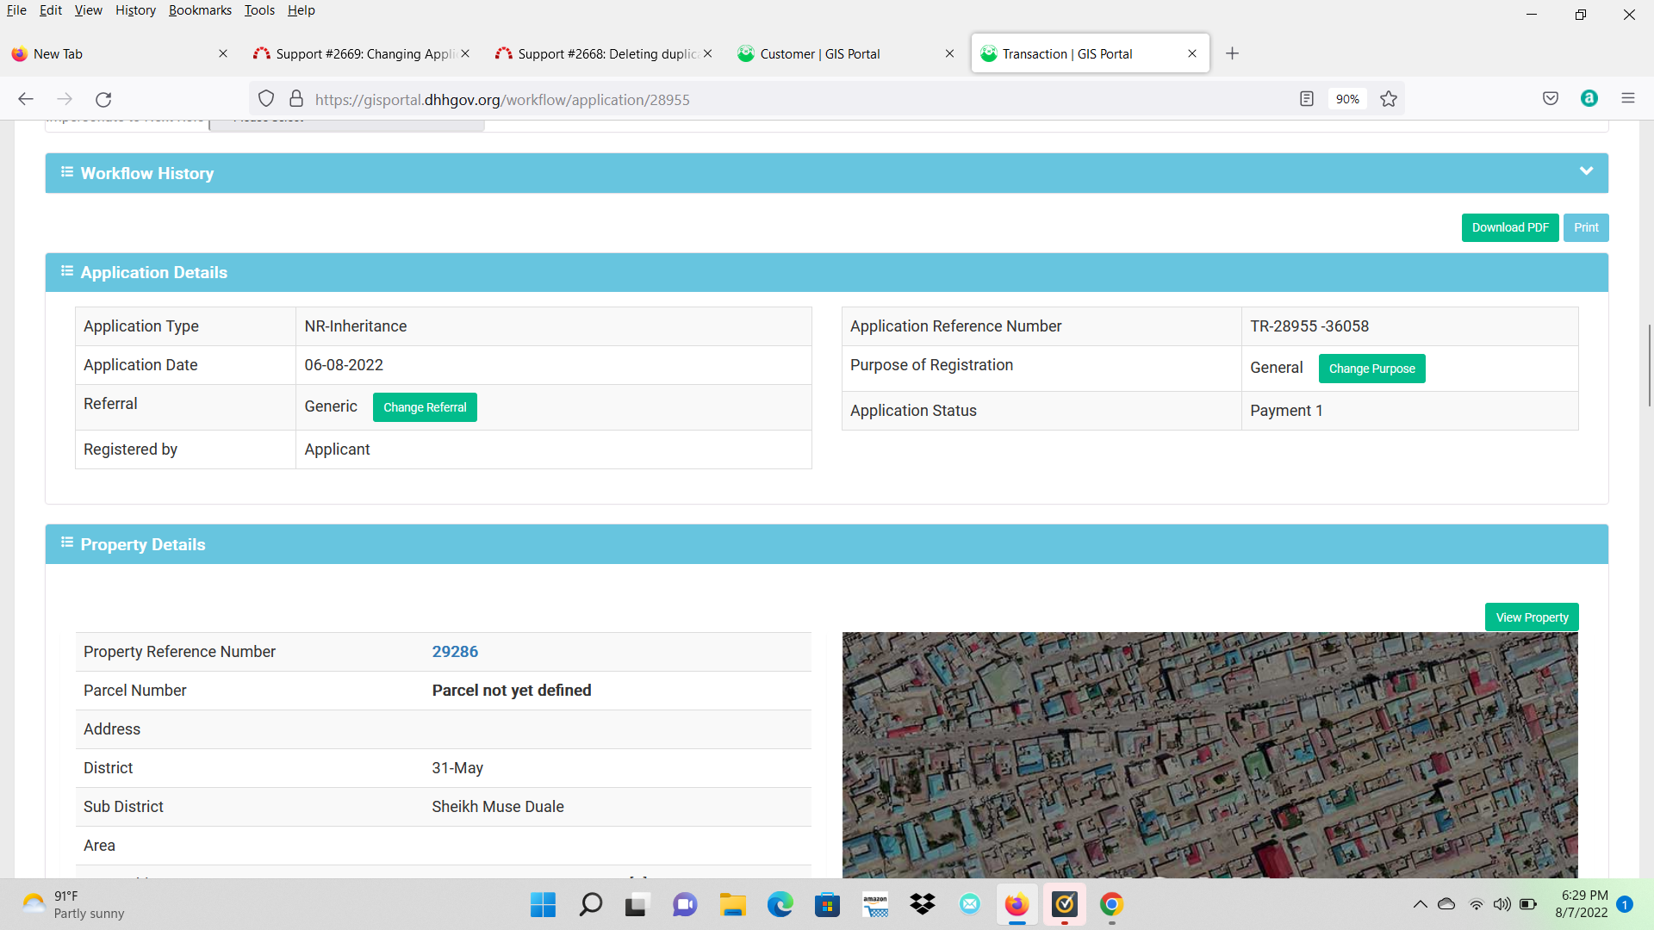Expand the Workflow History panel chevron
The image size is (1654, 930).
pos(1586,171)
